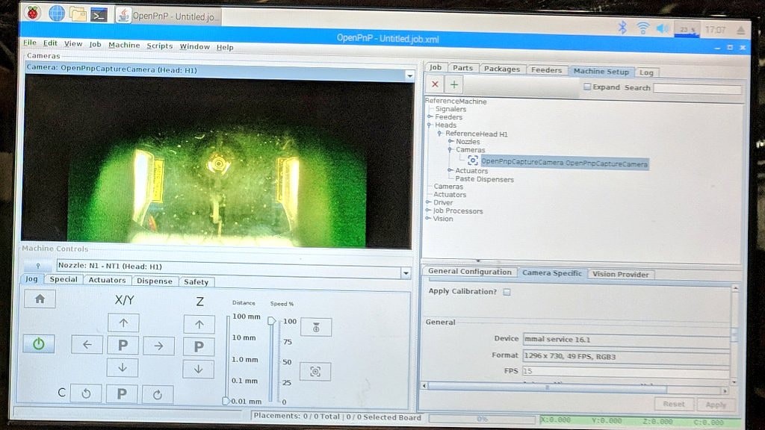765x430 pixels.
Task: Click the FPS input field
Action: [626, 372]
